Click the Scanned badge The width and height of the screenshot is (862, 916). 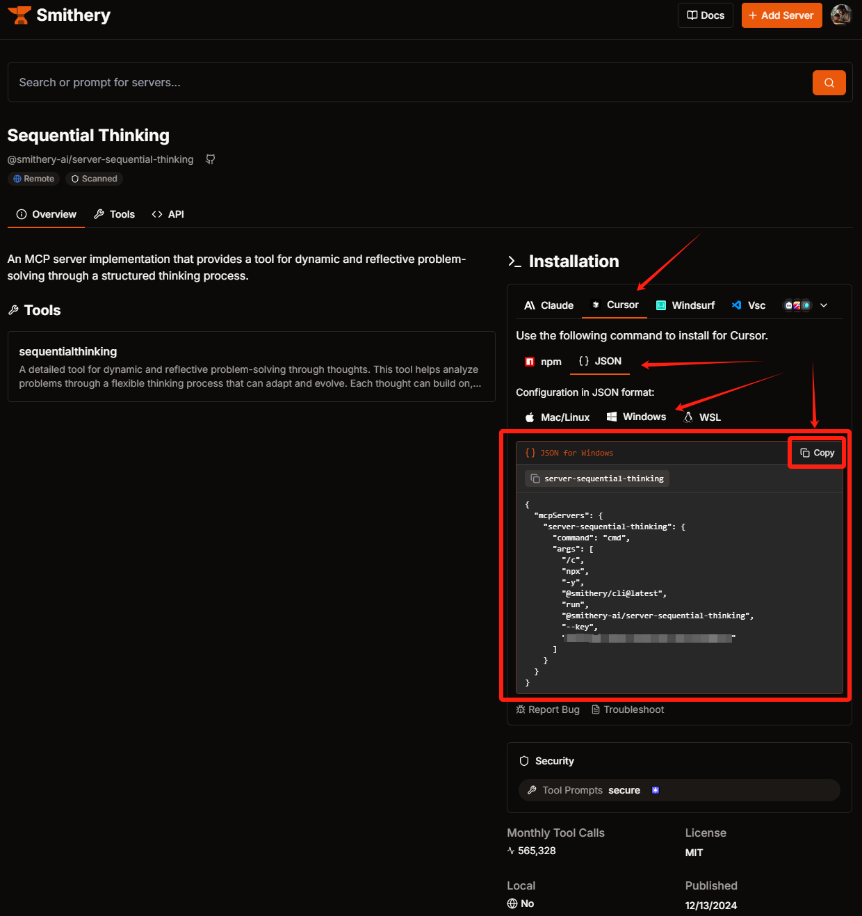[x=95, y=179]
